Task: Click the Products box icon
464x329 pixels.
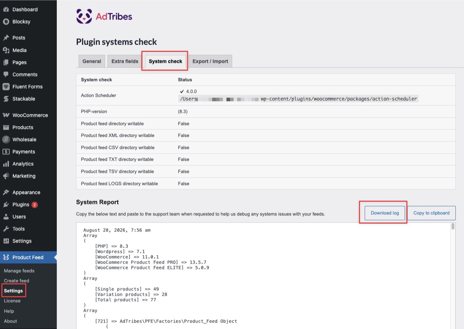Action: (6, 127)
